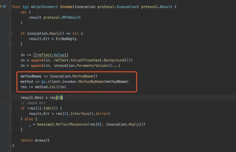The width and height of the screenshot is (236, 152).
Task: Collapse the !res[1].IsNil() if block
Action: pyautogui.click(x=11, y=109)
